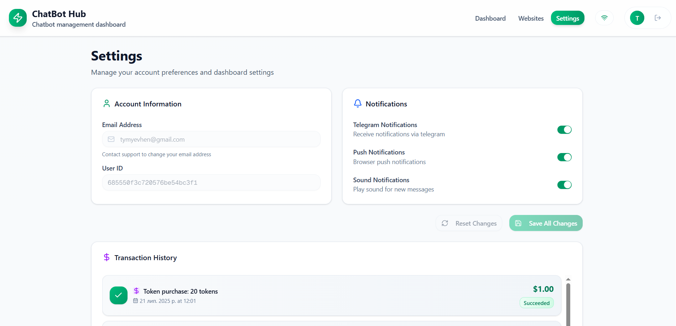Viewport: 676px width, 326px height.
Task: Switch to the Websites section
Action: click(x=531, y=18)
